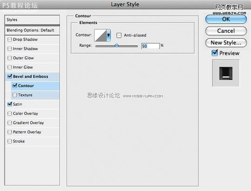The height and width of the screenshot is (191, 251).
Task: Enable the Anti-aliased checkbox
Action: (119, 35)
